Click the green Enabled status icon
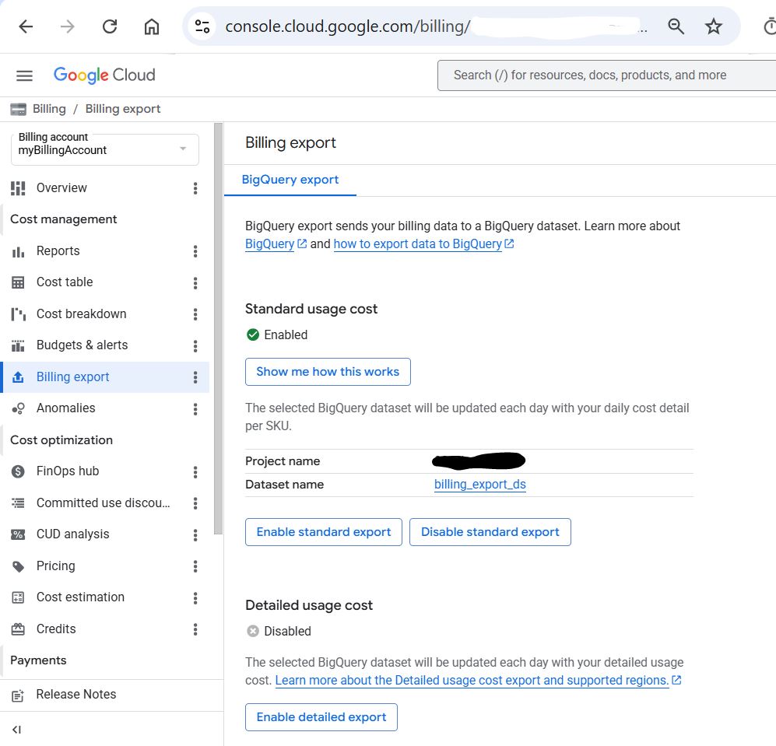Image resolution: width=776 pixels, height=746 pixels. pyautogui.click(x=253, y=335)
